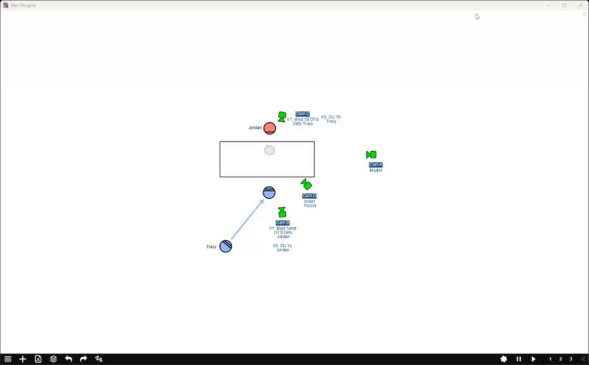Play the shot animation
Image resolution: width=589 pixels, height=365 pixels.
pyautogui.click(x=534, y=359)
